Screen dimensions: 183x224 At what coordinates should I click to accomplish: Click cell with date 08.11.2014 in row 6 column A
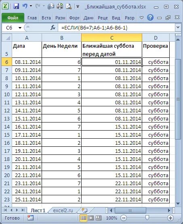point(27,62)
